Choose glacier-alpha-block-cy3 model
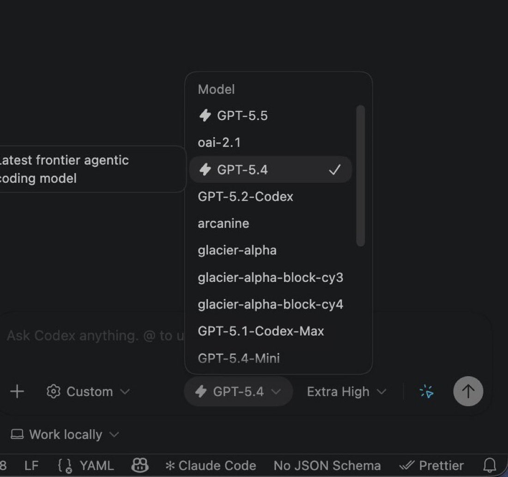Viewport: 508px width, 477px height. pyautogui.click(x=270, y=278)
